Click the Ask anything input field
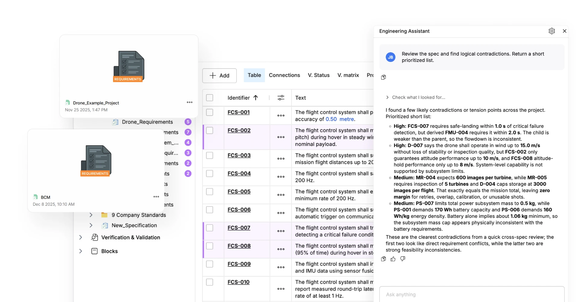 (472, 294)
